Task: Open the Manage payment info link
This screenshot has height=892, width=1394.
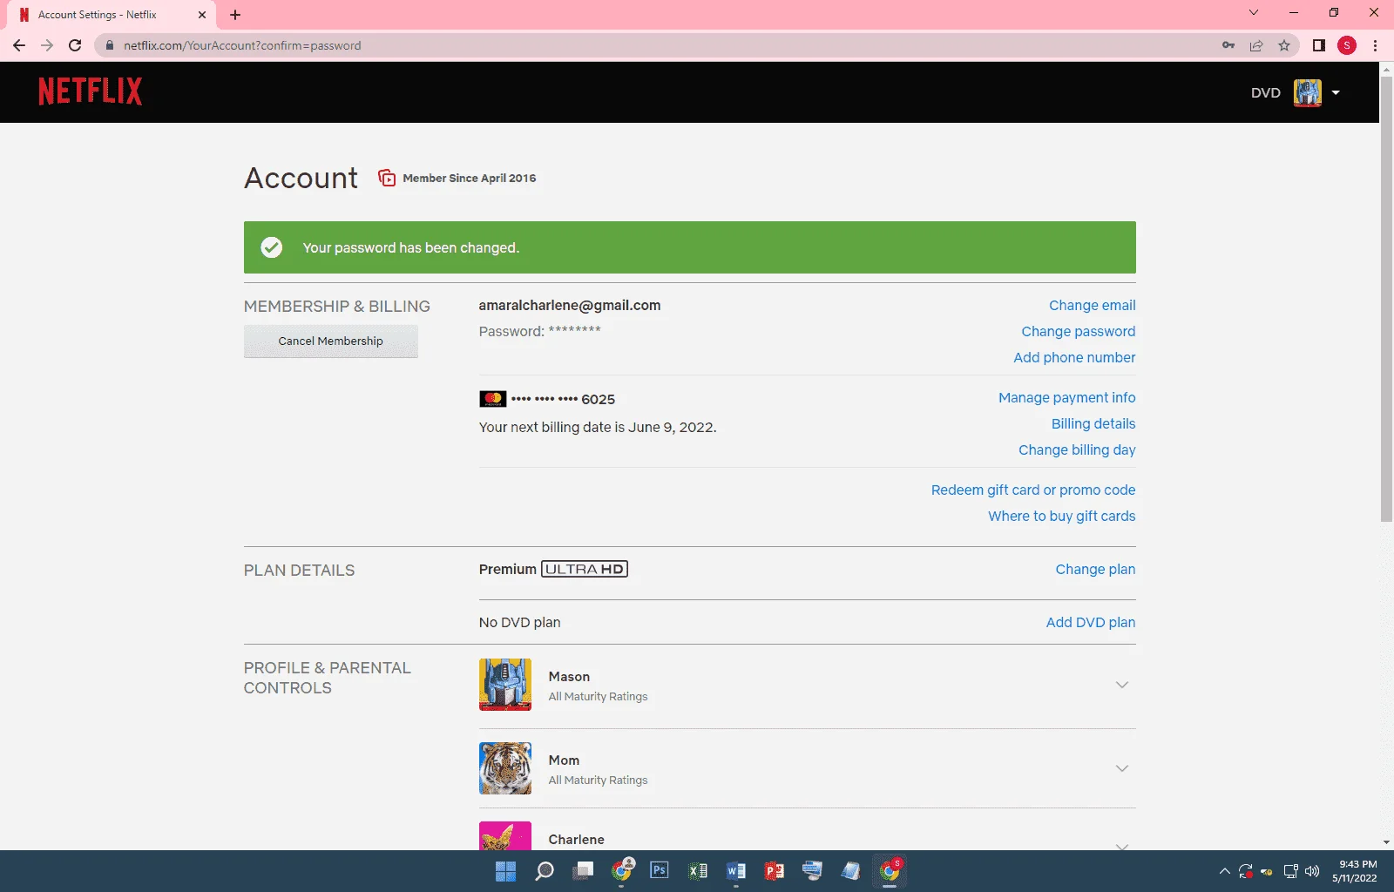Action: coord(1067,397)
